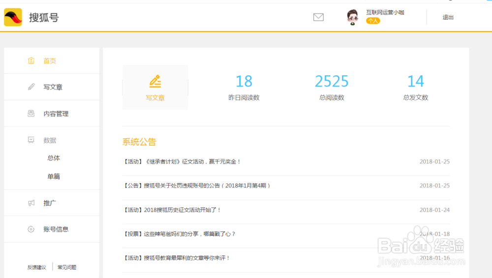This screenshot has height=278, width=492.
Task: Click the orange write-article edit icon
Action: (x=155, y=81)
